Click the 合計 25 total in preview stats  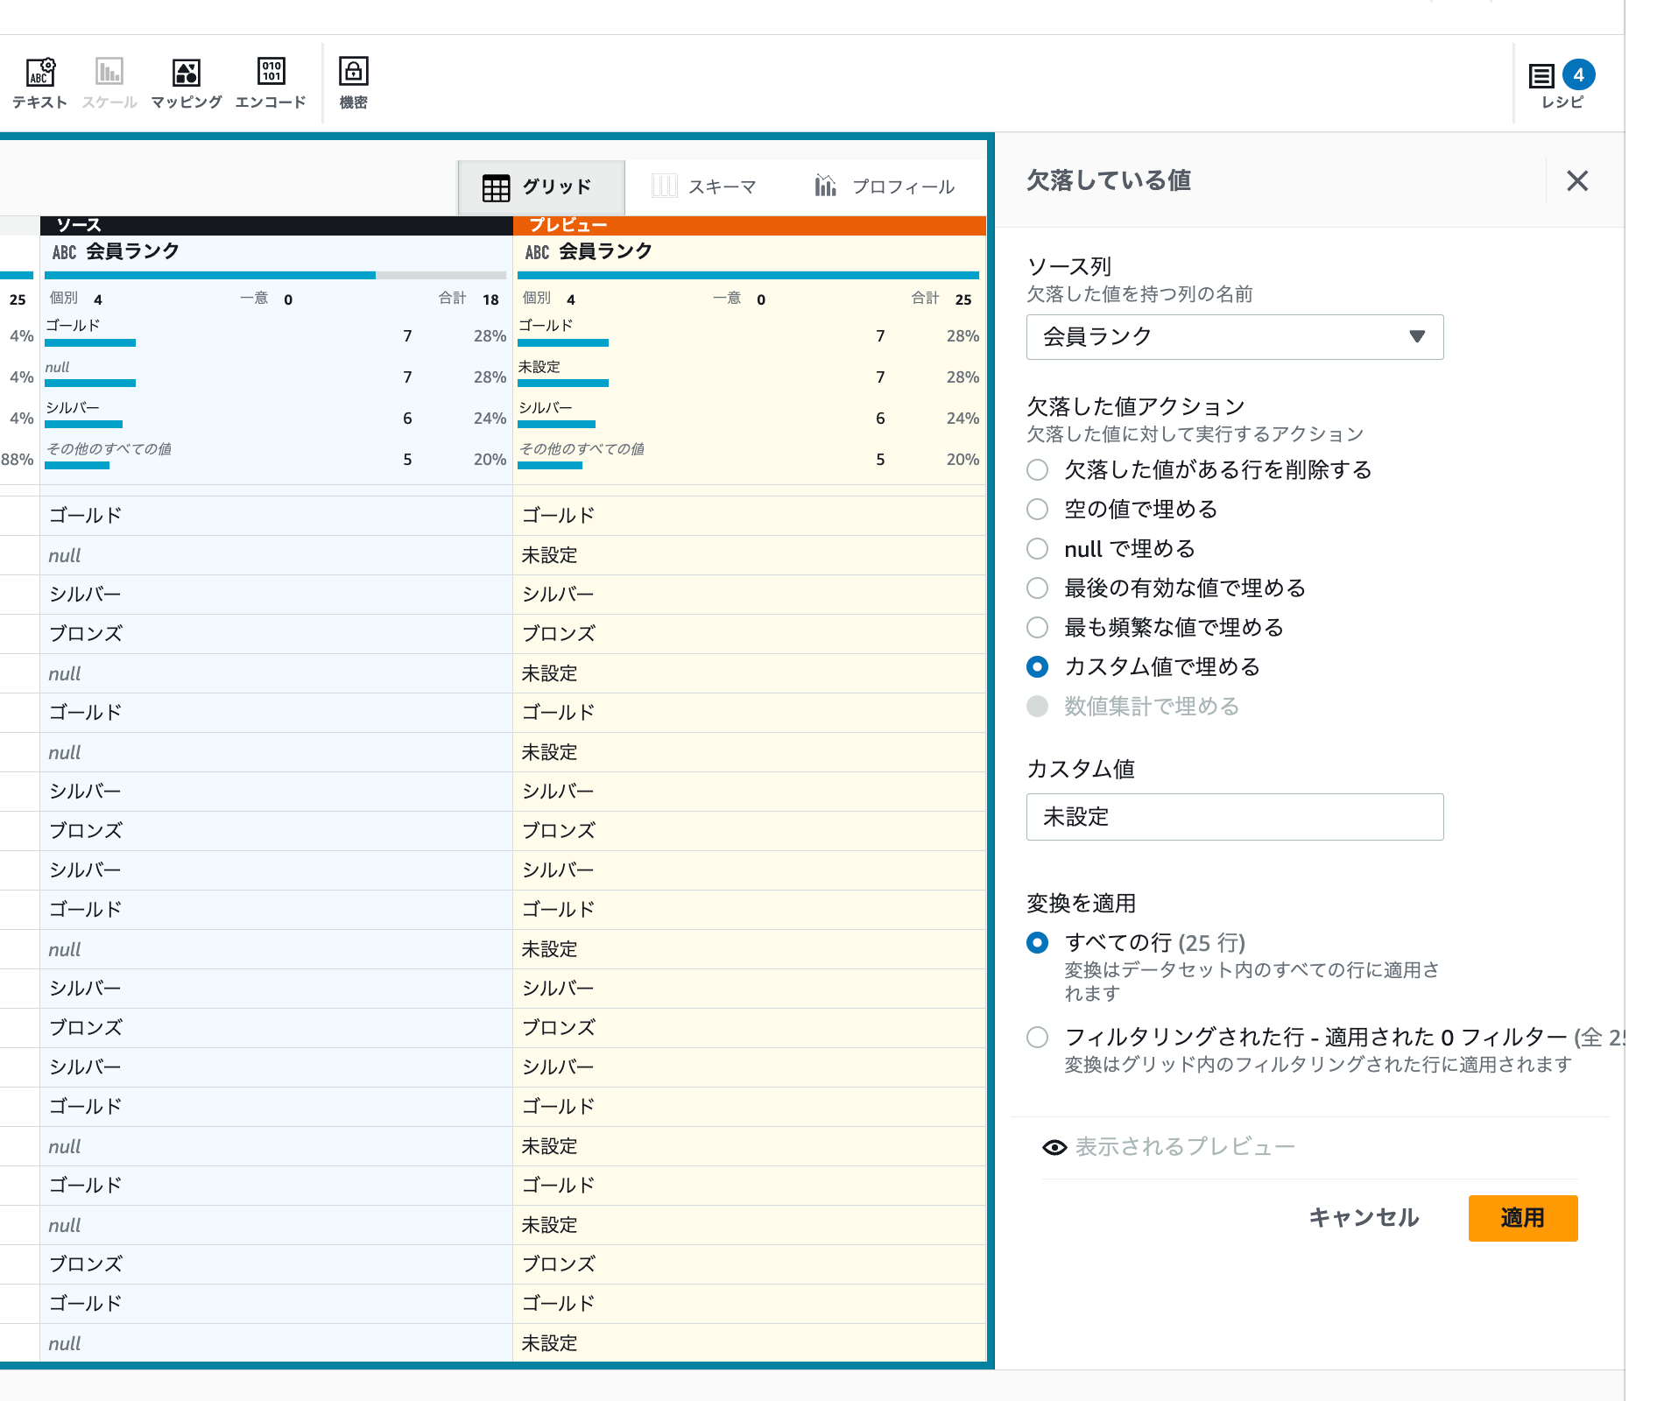[942, 299]
